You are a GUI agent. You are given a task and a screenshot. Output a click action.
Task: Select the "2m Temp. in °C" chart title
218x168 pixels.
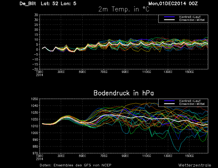point(124,9)
